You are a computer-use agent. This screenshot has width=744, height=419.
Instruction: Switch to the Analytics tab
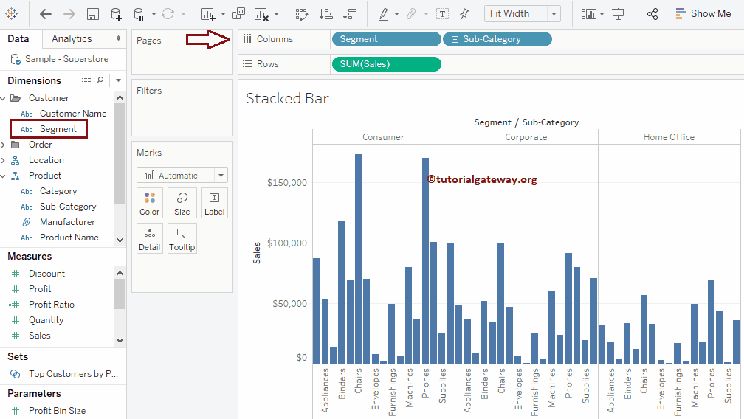[72, 38]
